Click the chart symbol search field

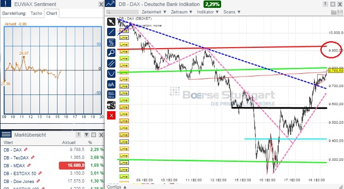click(x=122, y=12)
